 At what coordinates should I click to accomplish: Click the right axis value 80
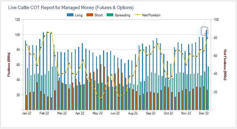coord(215,38)
